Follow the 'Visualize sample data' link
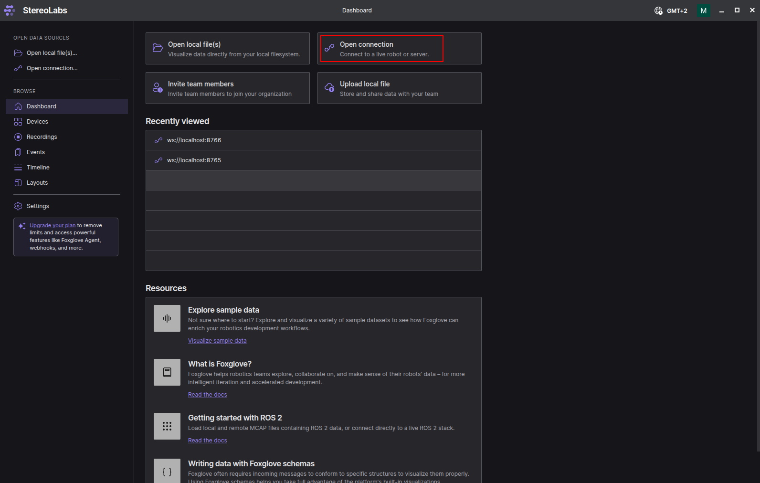Viewport: 760px width, 483px height. (x=217, y=341)
